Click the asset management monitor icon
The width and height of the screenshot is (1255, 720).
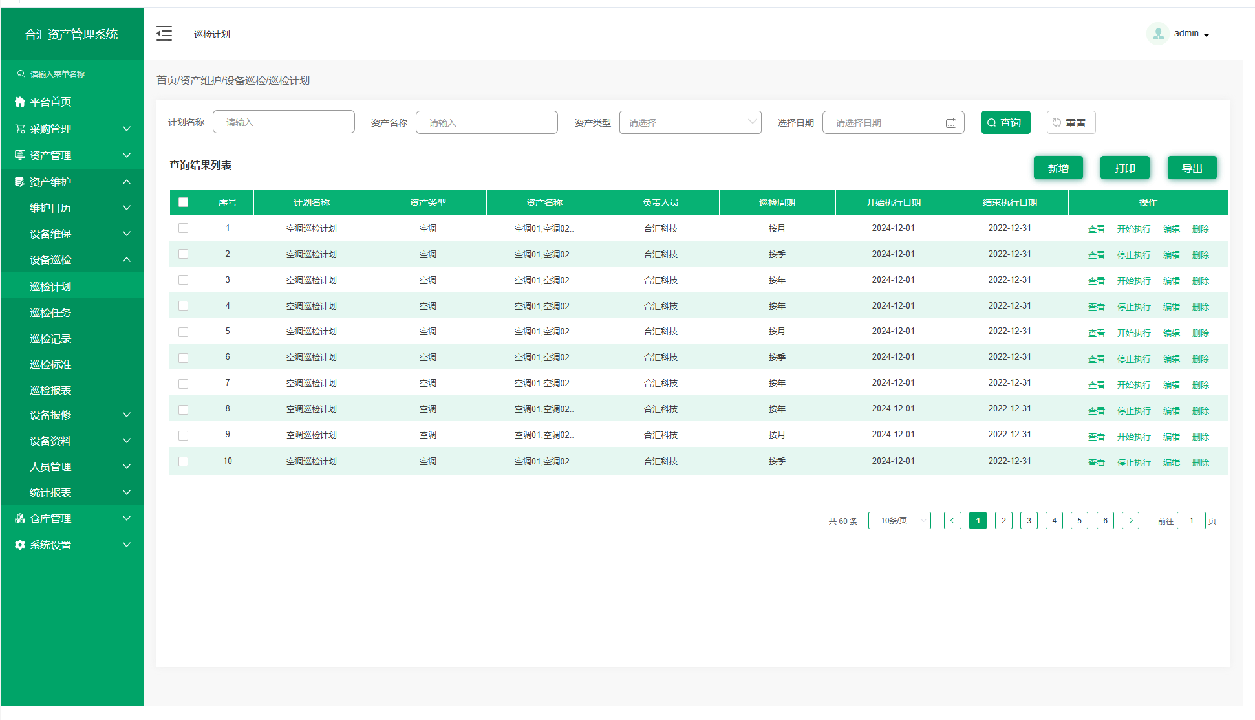click(20, 155)
